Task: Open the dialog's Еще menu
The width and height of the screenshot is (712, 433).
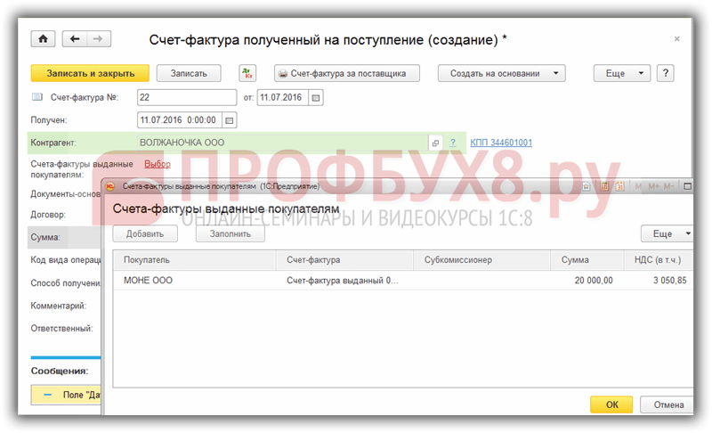Action: click(667, 233)
